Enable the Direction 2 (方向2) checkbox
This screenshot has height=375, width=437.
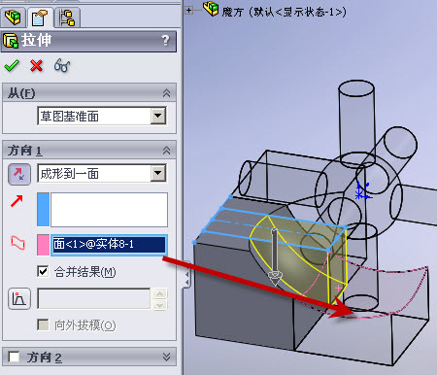coord(14,357)
